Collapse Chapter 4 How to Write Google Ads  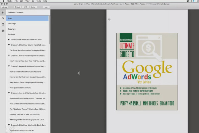(x=9, y=93)
